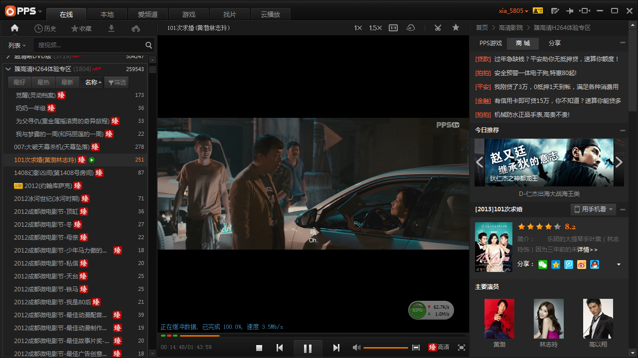Toggle 臻高清 quality setting

click(439, 348)
